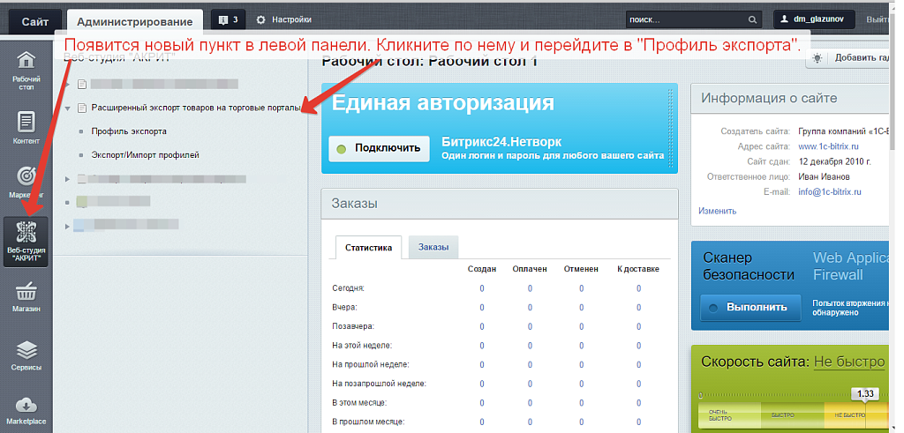Image resolution: width=904 pixels, height=433 pixels.
Task: Expand the first blurred tree item arrow
Action: click(68, 85)
